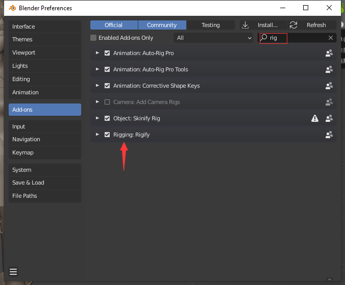Screen dimensions: 345x285
Task: Disable Corrective Shape Keys add-on
Action: point(107,86)
